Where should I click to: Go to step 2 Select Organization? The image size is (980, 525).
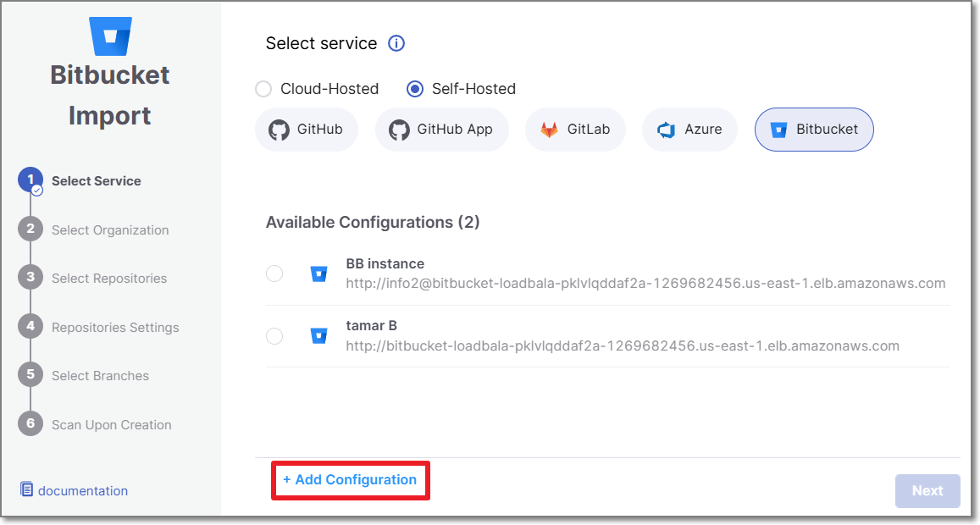point(109,229)
